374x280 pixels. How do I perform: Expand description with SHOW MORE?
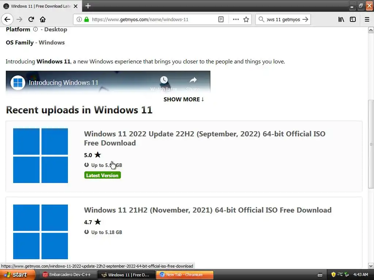(x=184, y=99)
